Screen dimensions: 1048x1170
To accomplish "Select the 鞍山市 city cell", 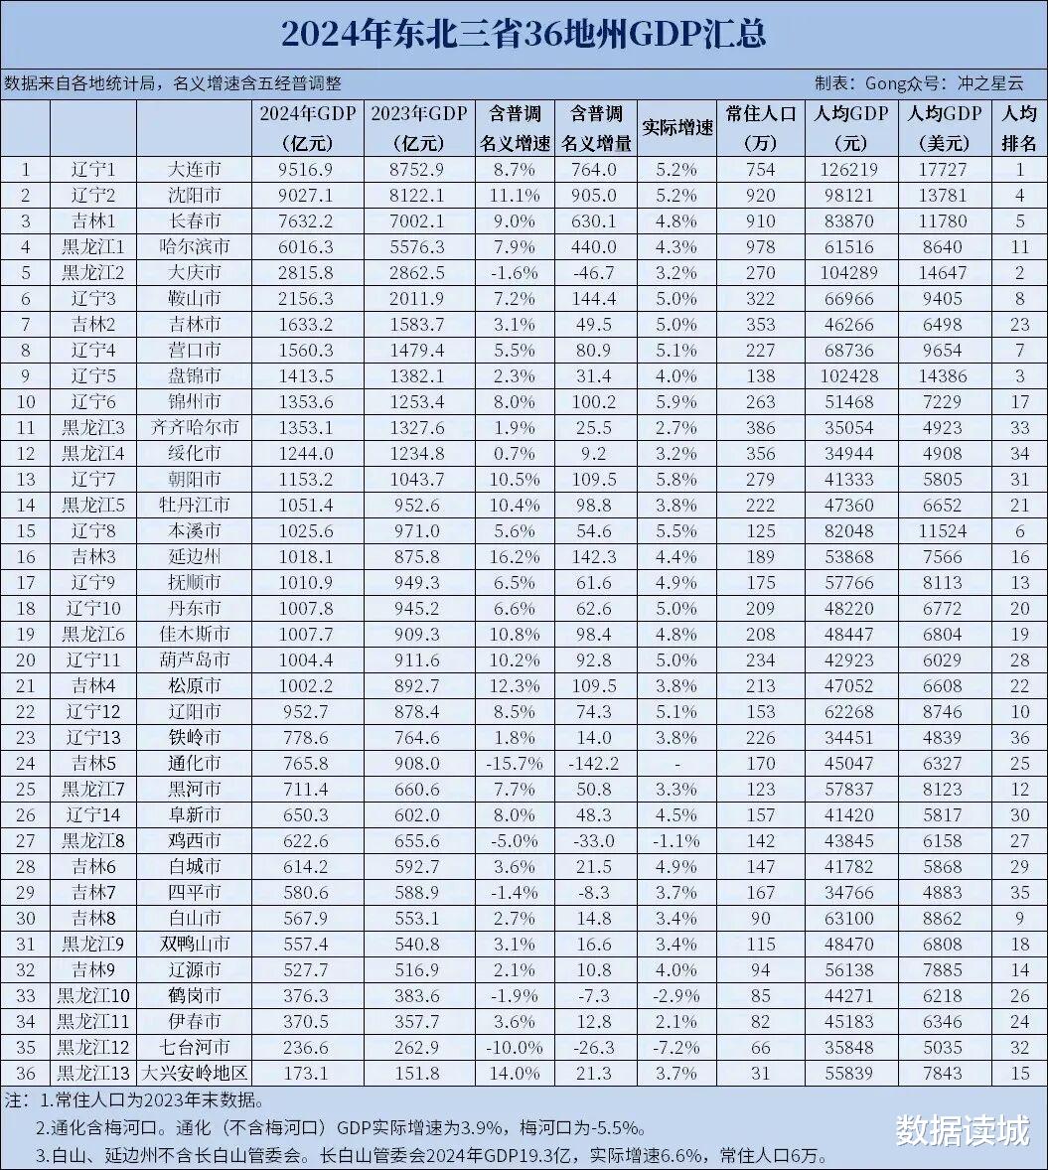I will point(194,299).
